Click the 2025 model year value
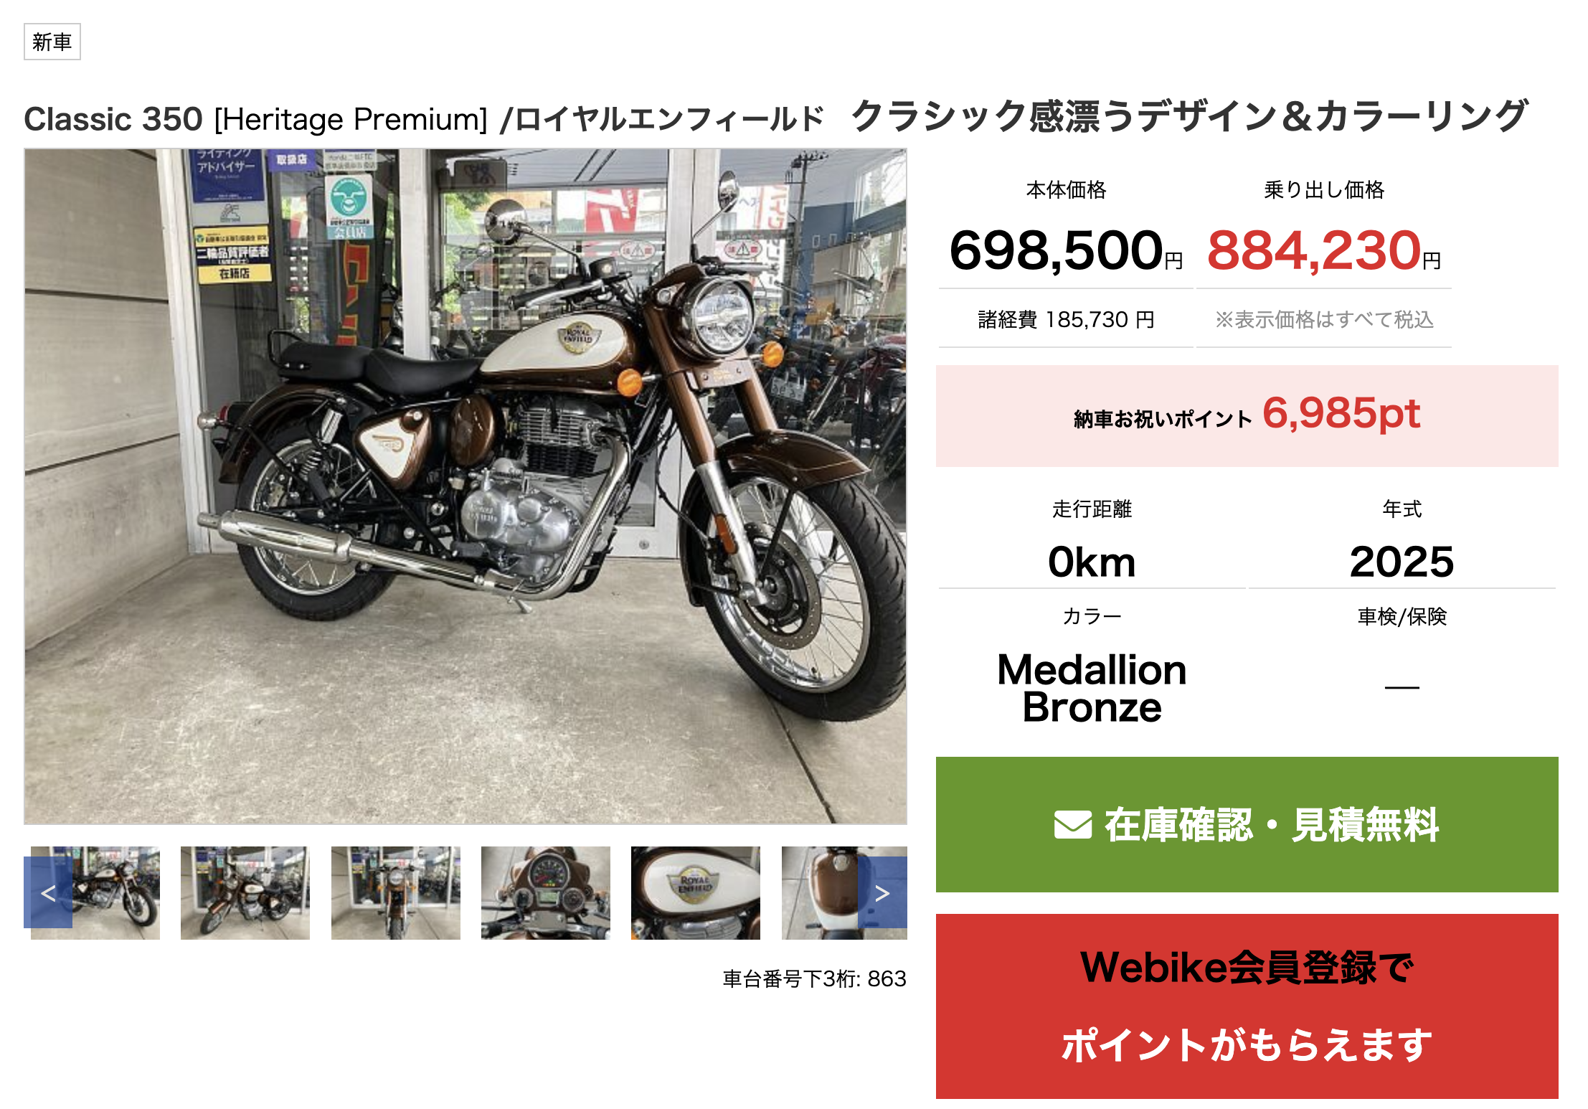Screen dimensions: 1588x1109 click(1402, 562)
